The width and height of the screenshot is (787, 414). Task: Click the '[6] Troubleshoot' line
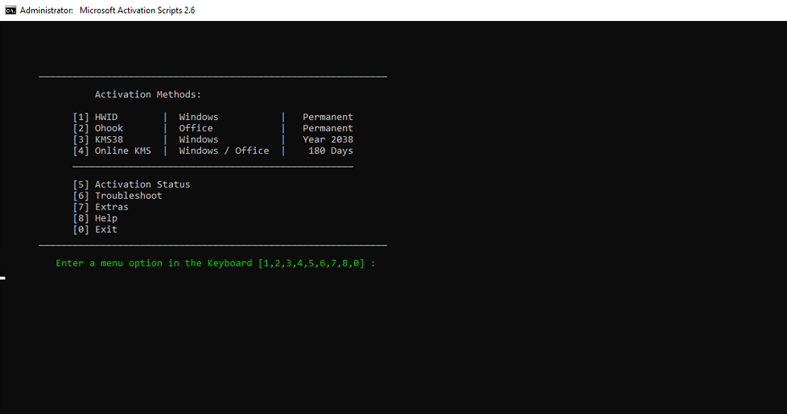point(117,196)
